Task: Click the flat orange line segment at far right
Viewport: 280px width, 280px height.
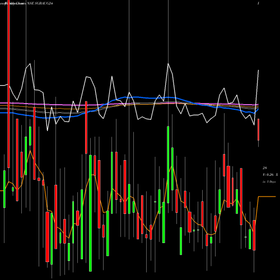Action: (x=267, y=197)
